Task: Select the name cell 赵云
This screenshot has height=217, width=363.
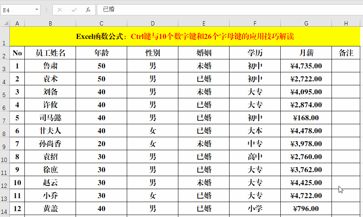Action: (x=50, y=182)
